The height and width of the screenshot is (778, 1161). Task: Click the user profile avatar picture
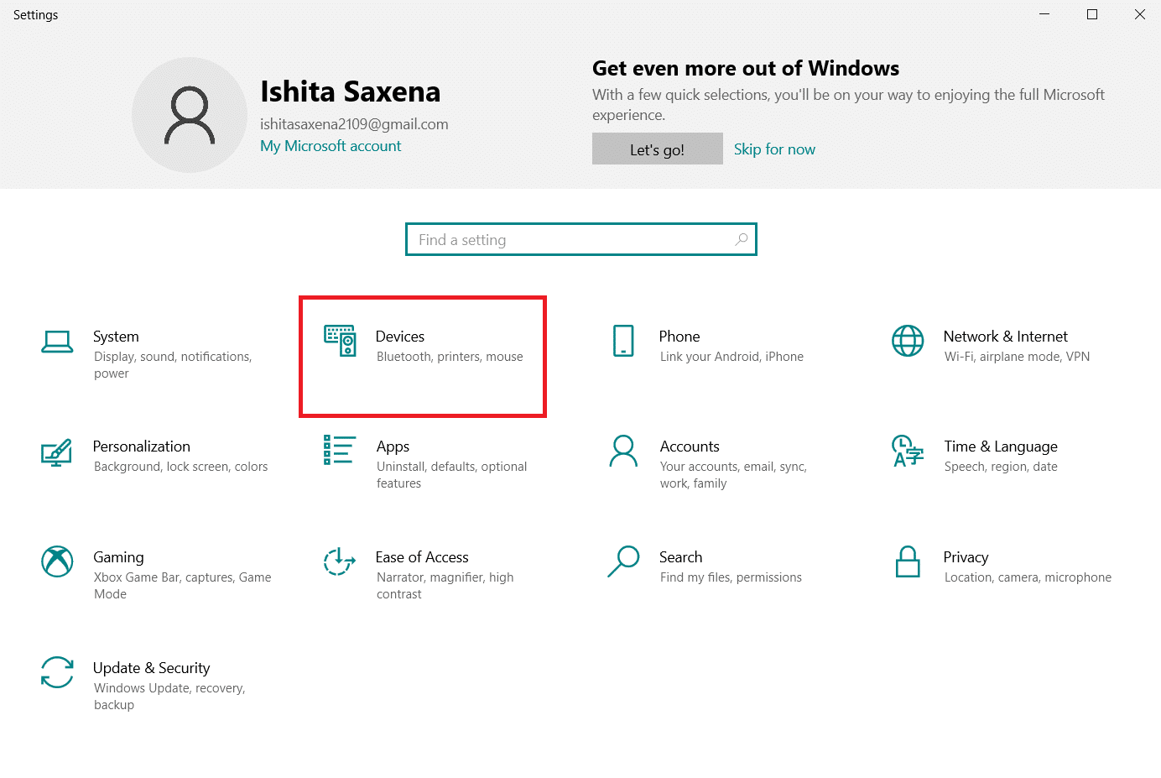coord(190,115)
